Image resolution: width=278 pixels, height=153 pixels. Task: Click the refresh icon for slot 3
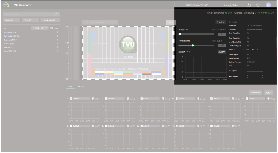pos(168,98)
